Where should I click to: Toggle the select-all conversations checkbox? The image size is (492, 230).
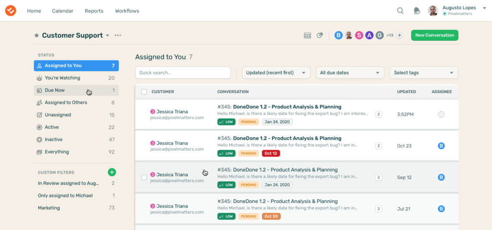(144, 92)
